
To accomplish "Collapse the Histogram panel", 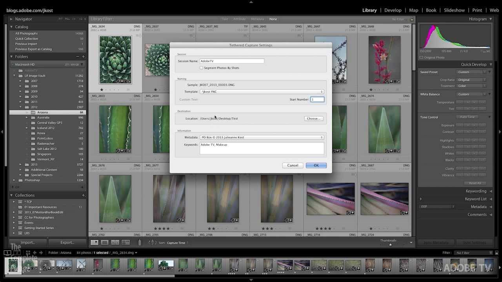I will tap(490, 19).
